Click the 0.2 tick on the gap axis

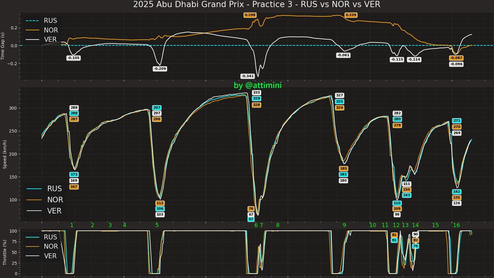(x=14, y=28)
